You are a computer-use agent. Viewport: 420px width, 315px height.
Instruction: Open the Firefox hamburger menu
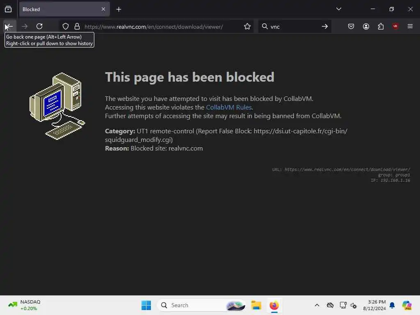(410, 26)
